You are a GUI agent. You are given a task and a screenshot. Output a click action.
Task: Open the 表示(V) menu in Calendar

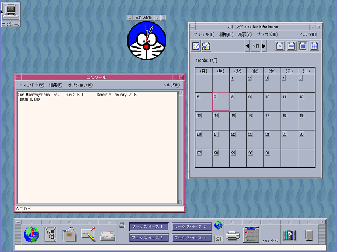tap(245, 34)
